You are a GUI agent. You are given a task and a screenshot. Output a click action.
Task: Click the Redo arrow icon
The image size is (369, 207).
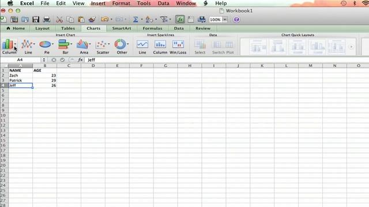pyautogui.click(x=119, y=20)
